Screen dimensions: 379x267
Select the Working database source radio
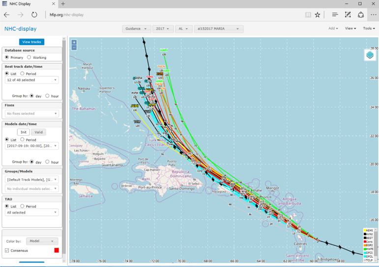pos(29,57)
